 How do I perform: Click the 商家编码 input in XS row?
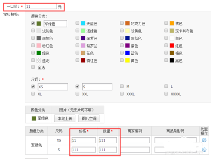point(135,140)
